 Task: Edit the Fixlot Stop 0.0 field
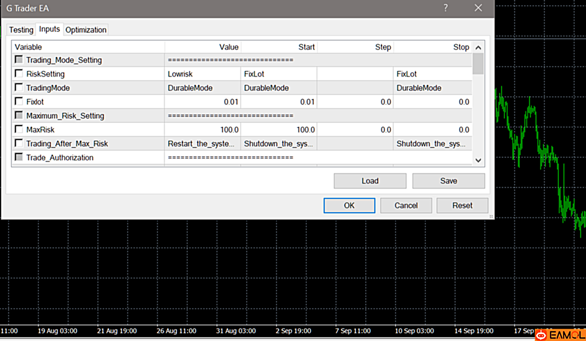pos(433,102)
